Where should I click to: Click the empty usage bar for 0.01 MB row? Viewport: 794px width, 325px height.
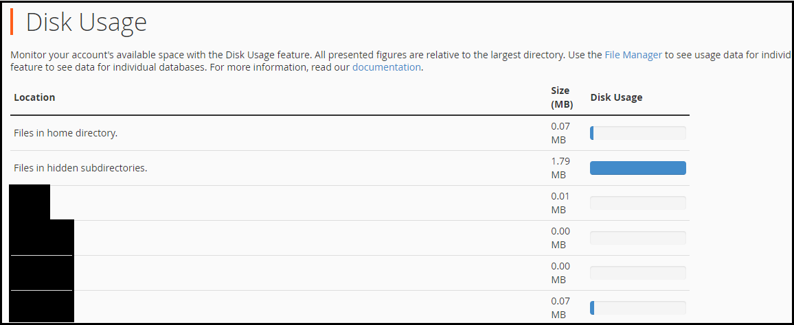coord(637,203)
